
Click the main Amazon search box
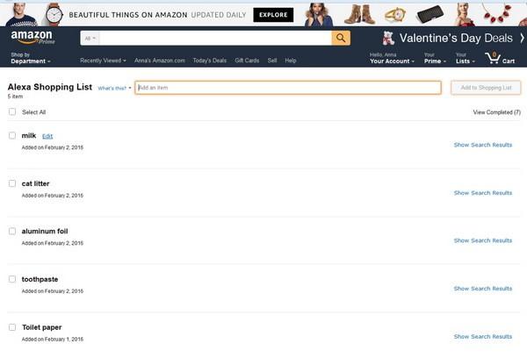215,39
